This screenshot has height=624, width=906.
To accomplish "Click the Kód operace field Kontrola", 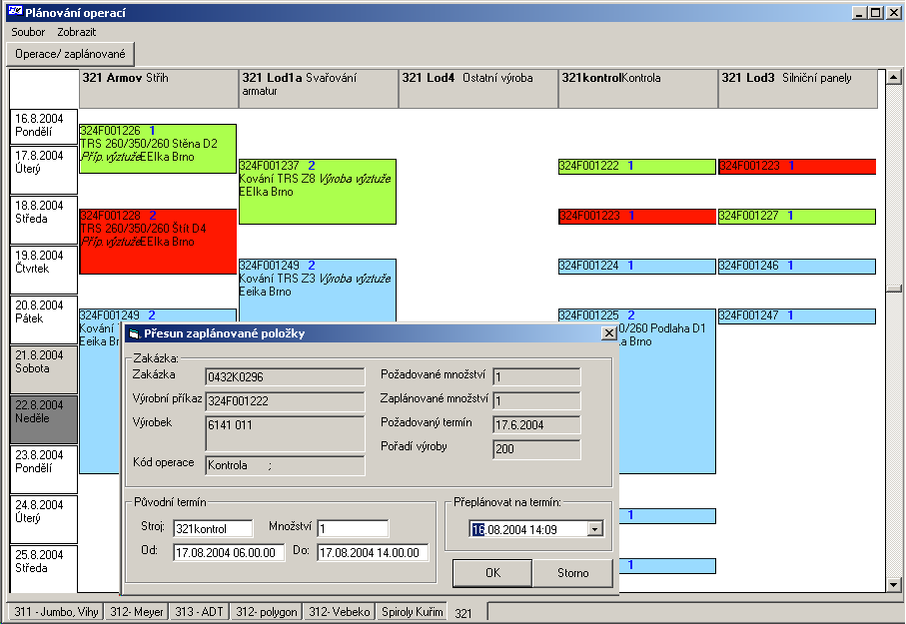I will point(285,465).
